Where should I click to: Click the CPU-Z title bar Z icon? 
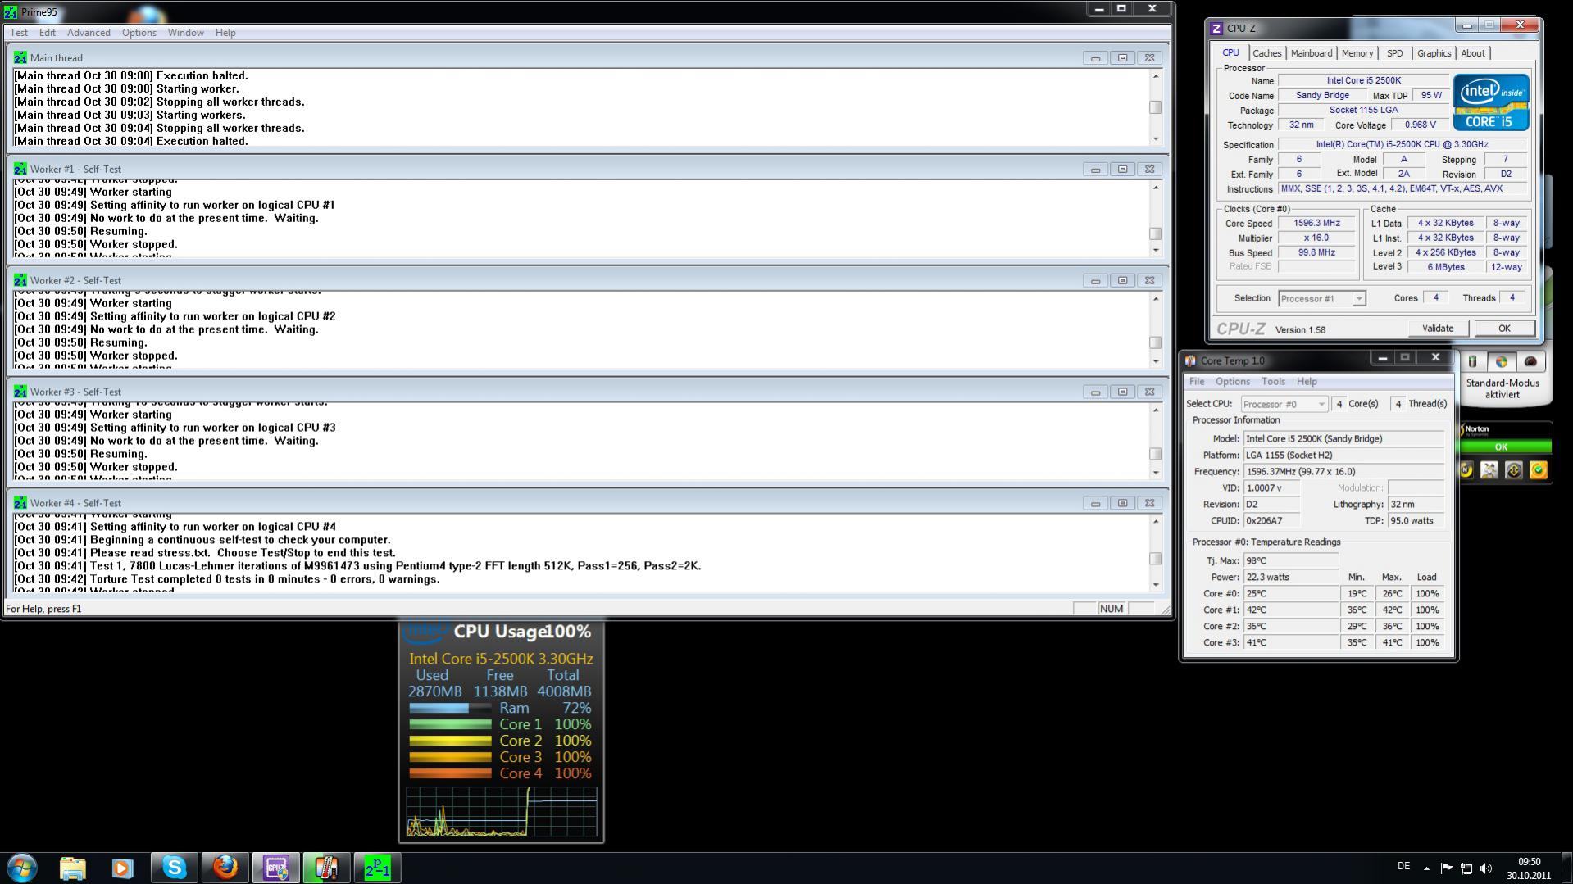click(x=1216, y=29)
